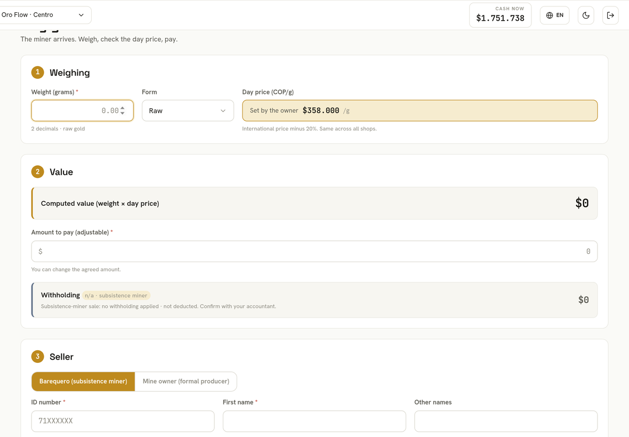Click the ID number field
Screen dimensions: 629x437
pyautogui.click(x=123, y=421)
